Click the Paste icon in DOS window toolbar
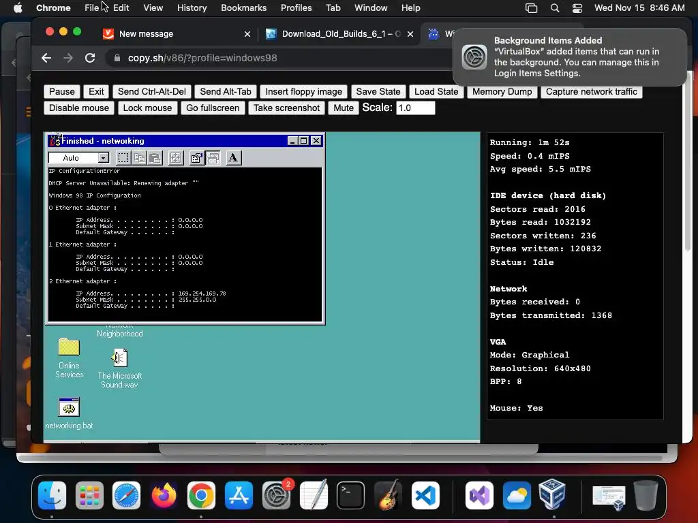 tap(155, 158)
